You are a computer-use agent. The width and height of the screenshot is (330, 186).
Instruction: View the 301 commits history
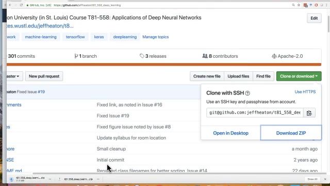pos(21,56)
